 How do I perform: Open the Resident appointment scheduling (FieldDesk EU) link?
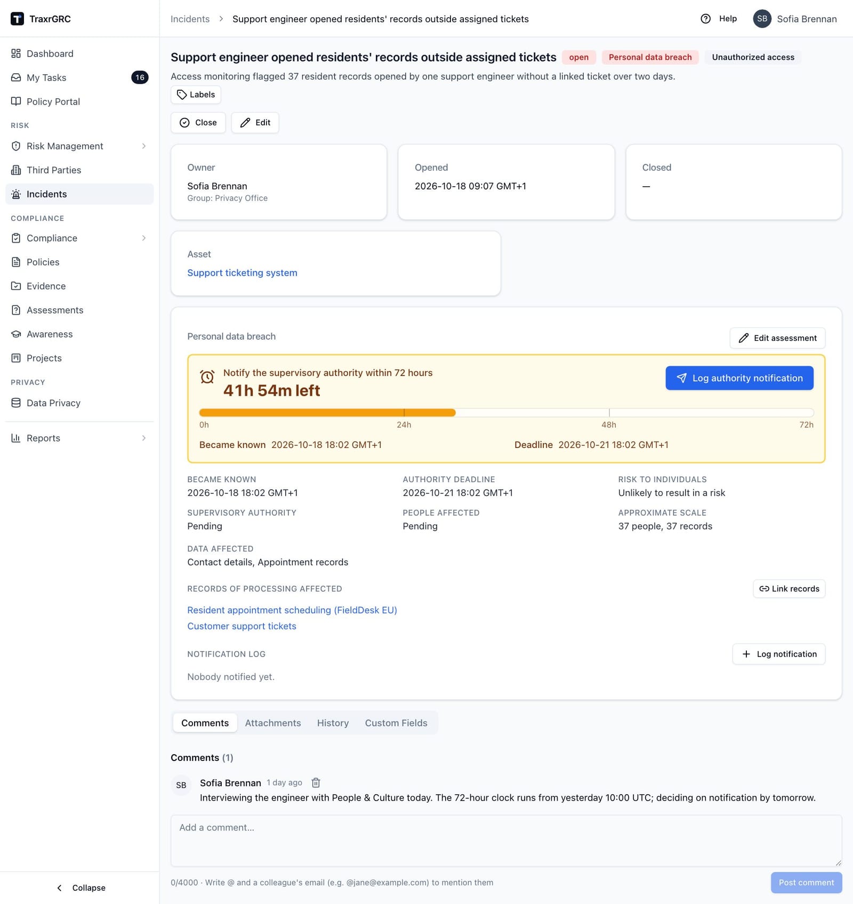[x=292, y=610]
